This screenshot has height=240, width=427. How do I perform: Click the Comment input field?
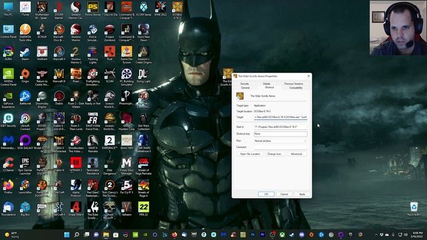(x=280, y=147)
